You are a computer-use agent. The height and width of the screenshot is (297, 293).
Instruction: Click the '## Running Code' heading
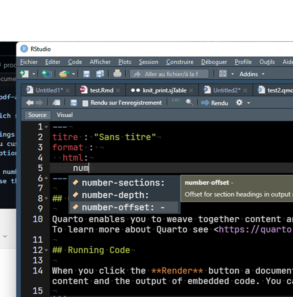(91, 250)
